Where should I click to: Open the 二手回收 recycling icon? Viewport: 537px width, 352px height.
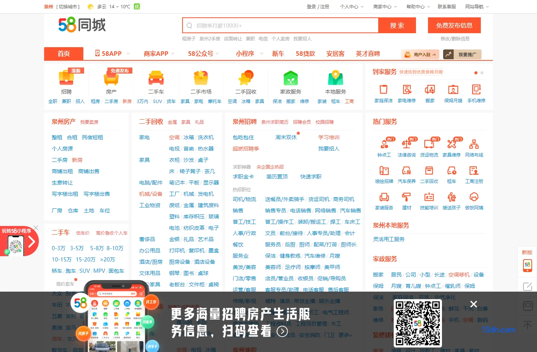pyautogui.click(x=246, y=78)
